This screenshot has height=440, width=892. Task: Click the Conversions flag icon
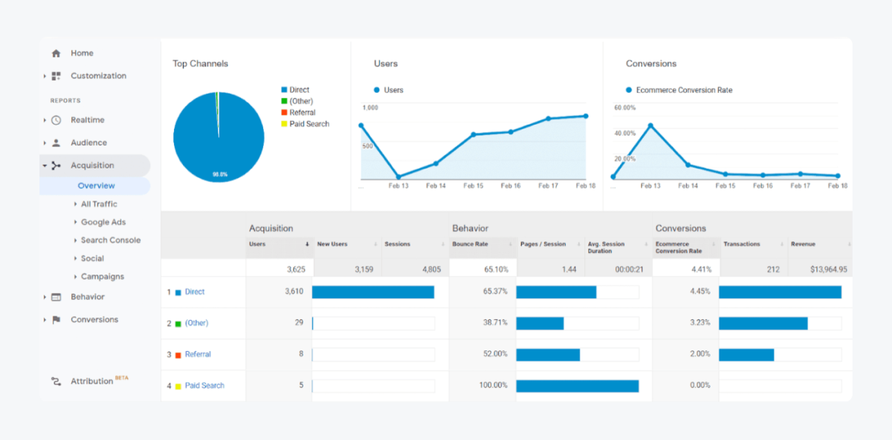coord(56,320)
